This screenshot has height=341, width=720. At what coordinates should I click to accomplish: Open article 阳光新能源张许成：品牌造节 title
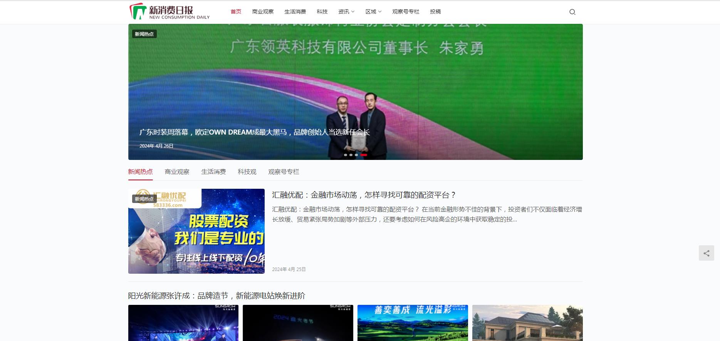217,296
